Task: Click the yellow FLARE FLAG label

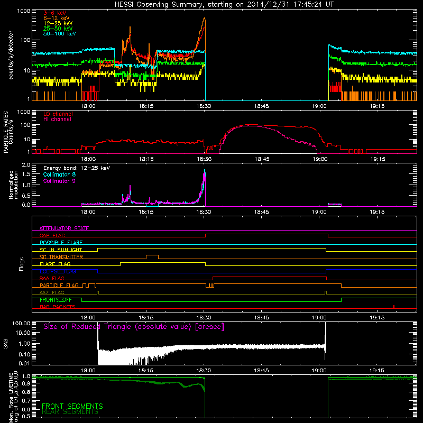Action: click(x=55, y=264)
